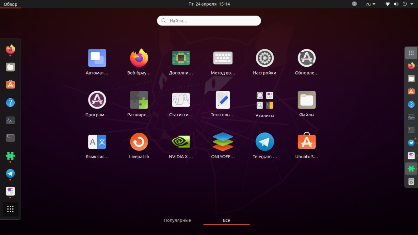Open System Monitor in right dock

click(x=411, y=117)
